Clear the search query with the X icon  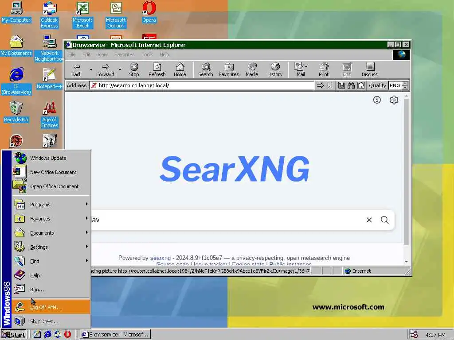pos(369,220)
